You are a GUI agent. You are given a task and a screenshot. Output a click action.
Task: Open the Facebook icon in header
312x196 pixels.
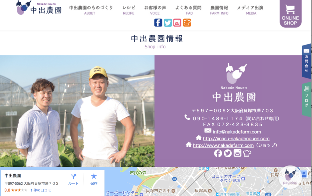pyautogui.click(x=158, y=23)
